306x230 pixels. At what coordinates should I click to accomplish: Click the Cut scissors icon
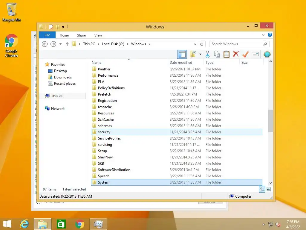pos(207,54)
